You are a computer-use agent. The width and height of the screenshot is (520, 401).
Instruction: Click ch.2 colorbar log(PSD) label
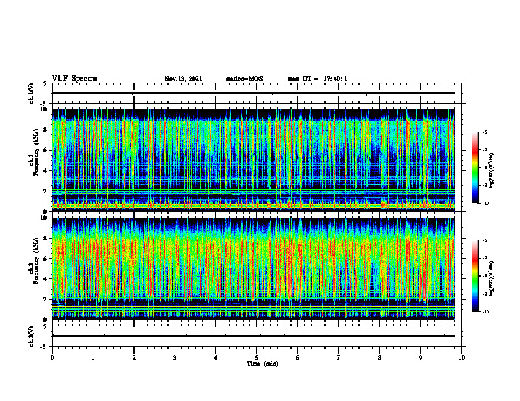pos(492,279)
